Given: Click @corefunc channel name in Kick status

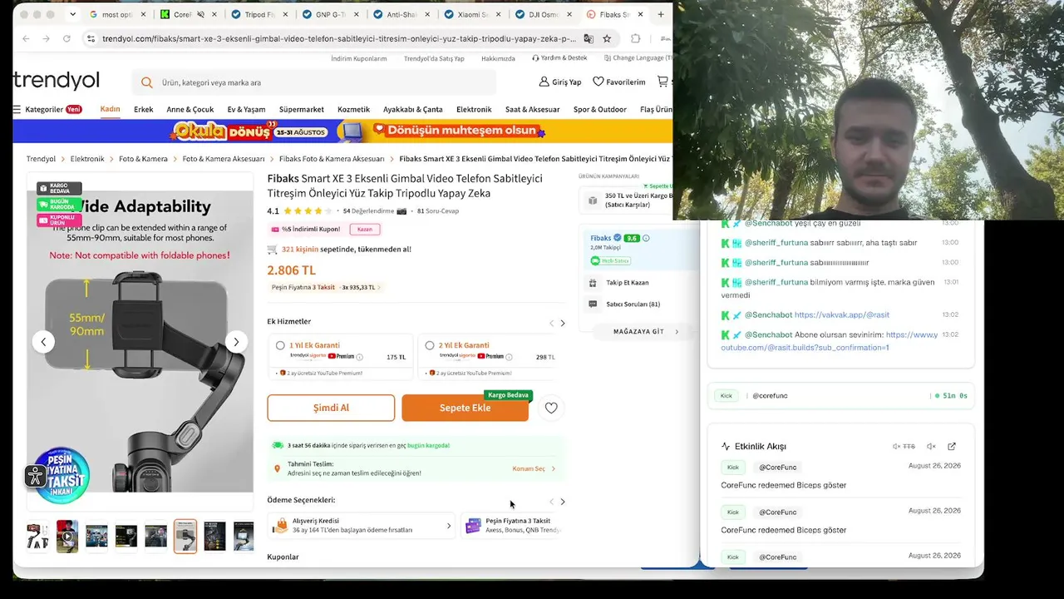Looking at the screenshot, I should click(x=770, y=396).
